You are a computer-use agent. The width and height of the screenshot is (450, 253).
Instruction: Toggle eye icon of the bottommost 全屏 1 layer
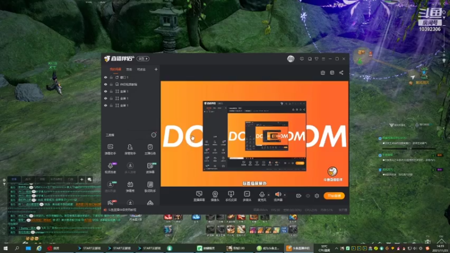tap(106, 106)
